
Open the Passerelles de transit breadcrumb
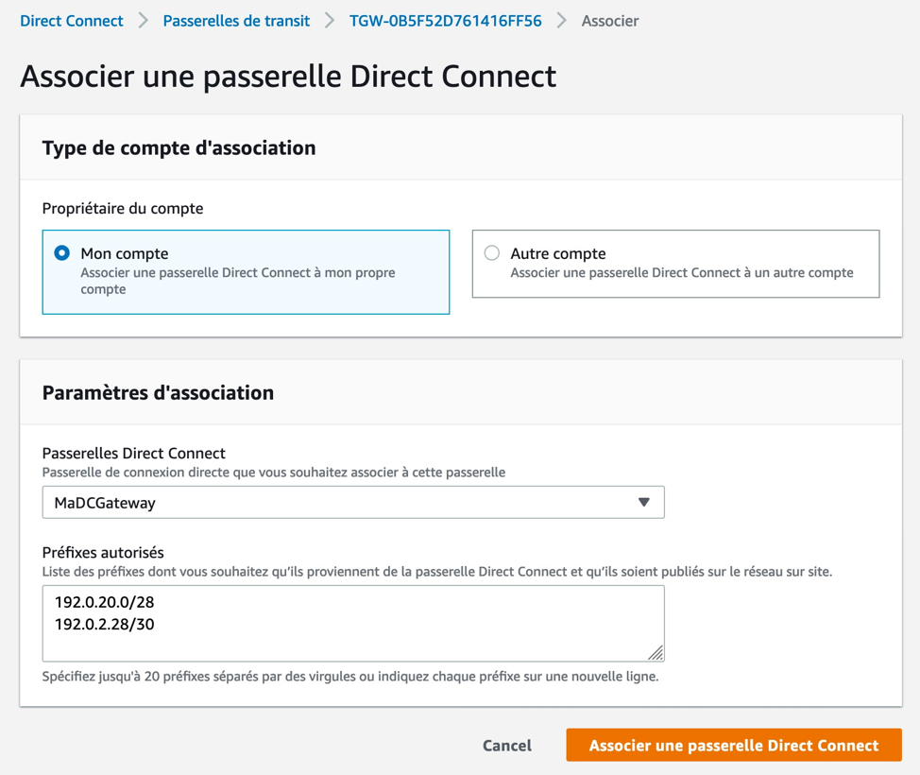pyautogui.click(x=236, y=21)
